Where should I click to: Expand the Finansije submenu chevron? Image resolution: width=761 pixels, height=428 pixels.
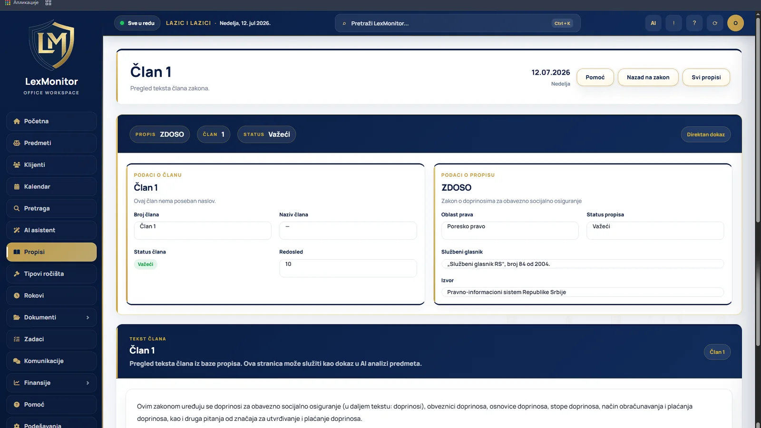pos(88,383)
